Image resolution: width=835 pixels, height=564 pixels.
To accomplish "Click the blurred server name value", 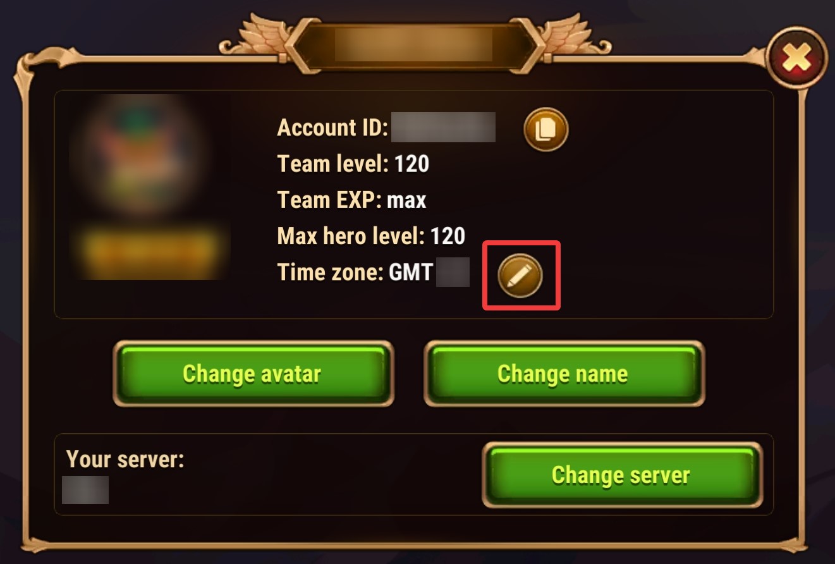I will [85, 490].
